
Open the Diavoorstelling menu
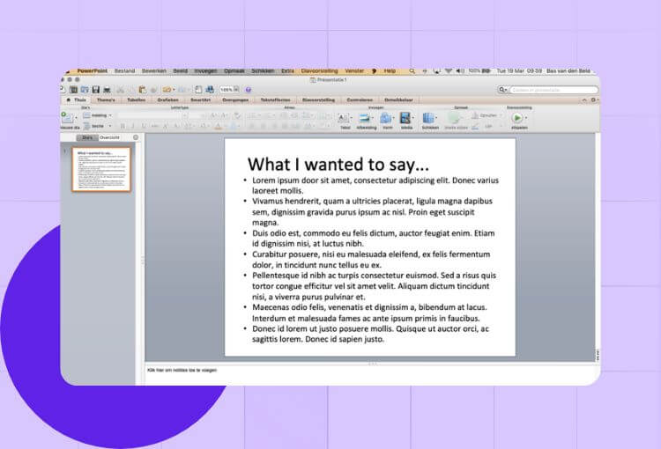coord(319,70)
